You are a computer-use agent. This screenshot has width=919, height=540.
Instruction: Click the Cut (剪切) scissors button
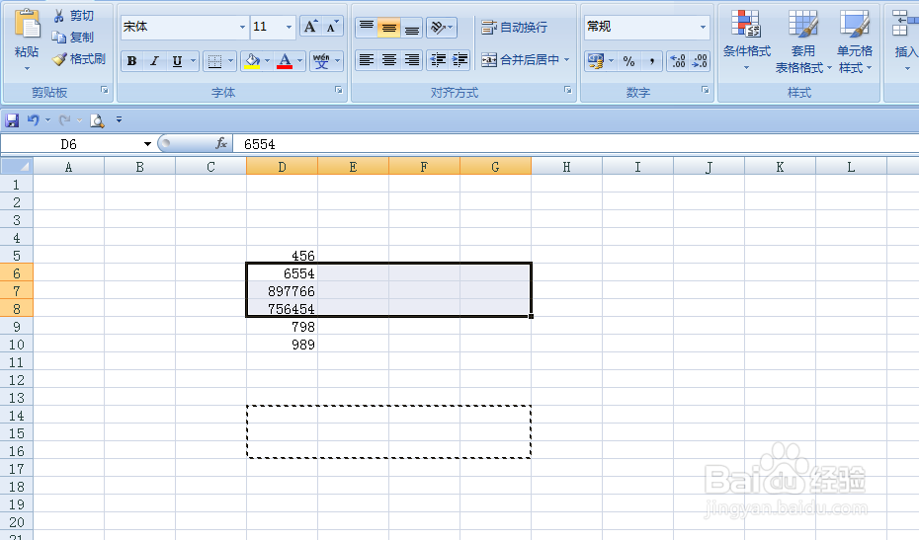coord(73,16)
